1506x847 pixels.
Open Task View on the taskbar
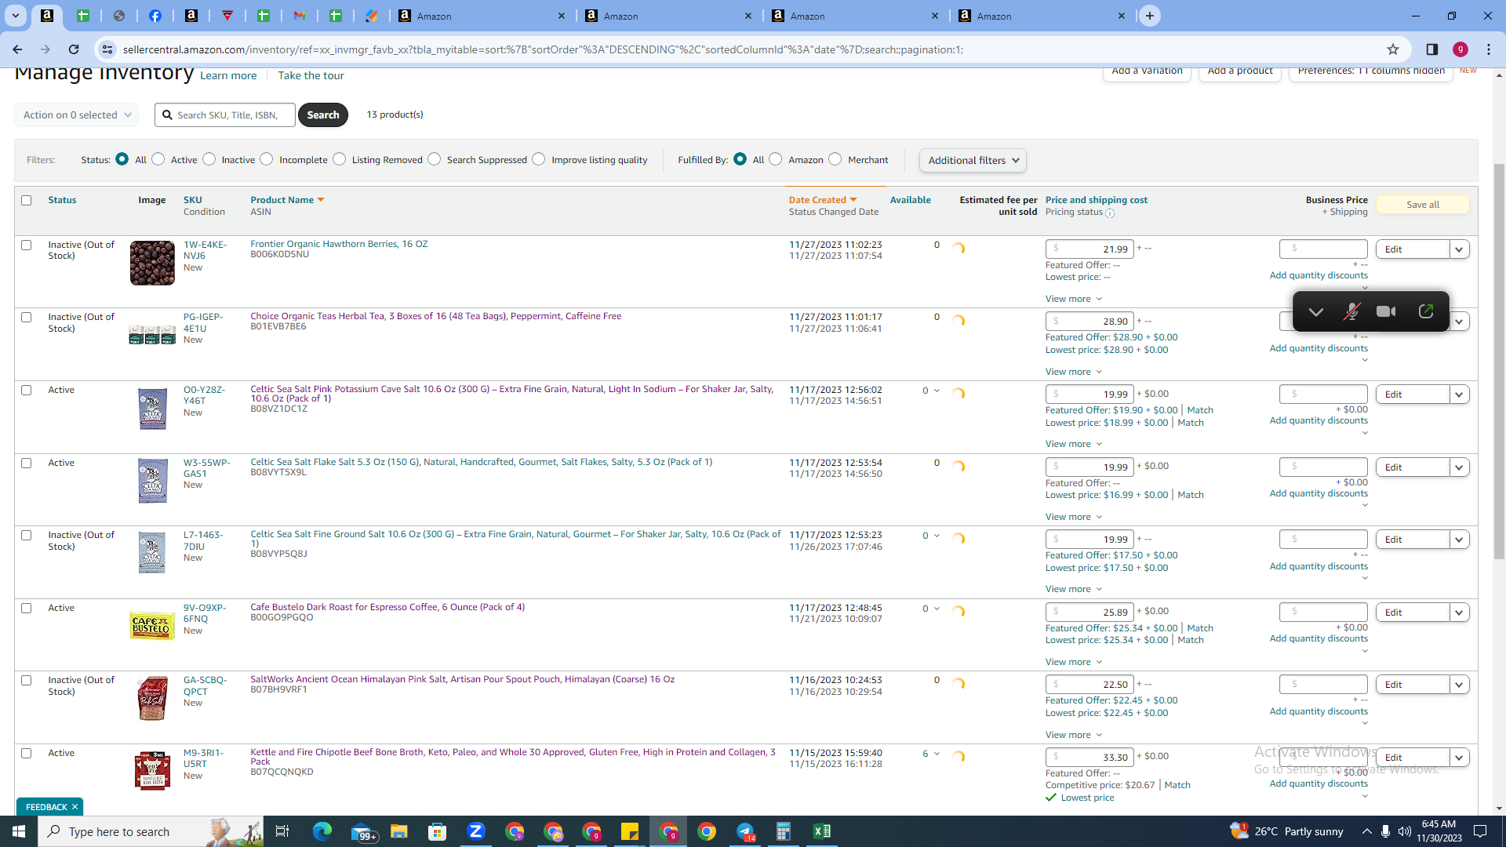coord(282,831)
